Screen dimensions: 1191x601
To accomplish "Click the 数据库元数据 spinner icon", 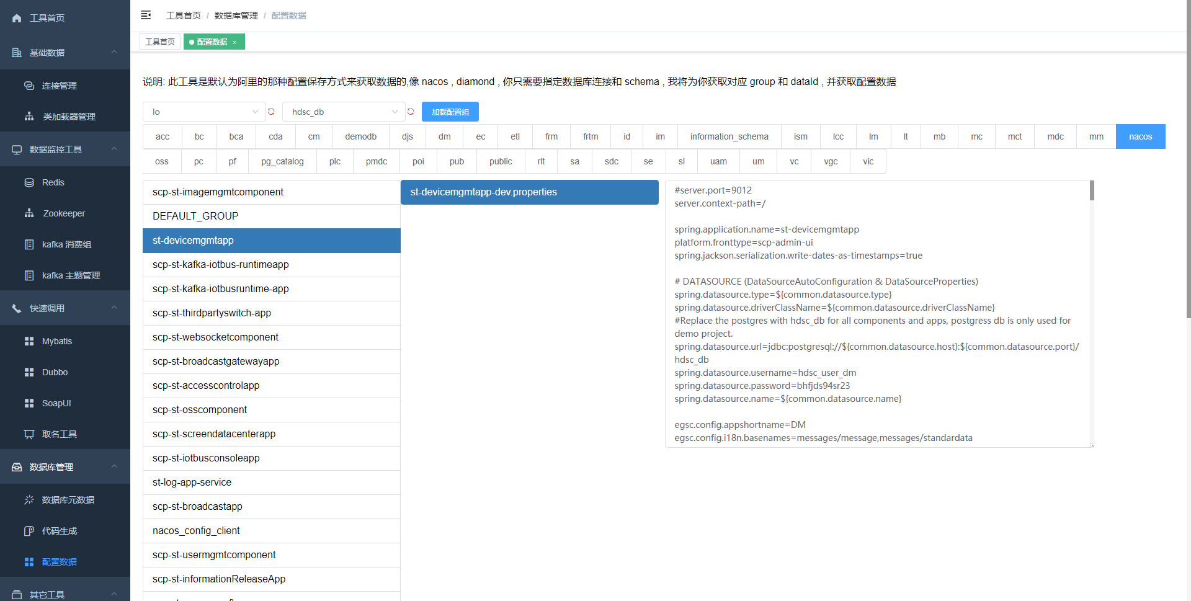I will click(x=29, y=500).
